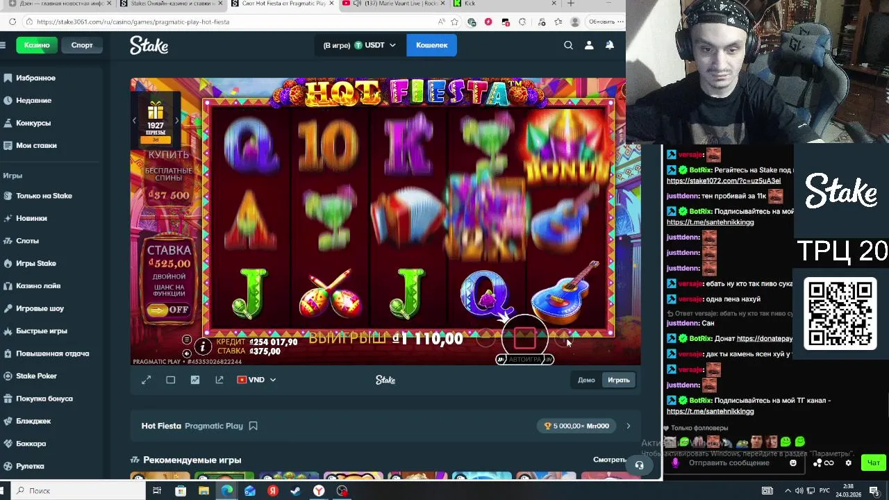Toggle the hamburger sidebar menu icon
This screenshot has width=889, height=500.
(3, 45)
